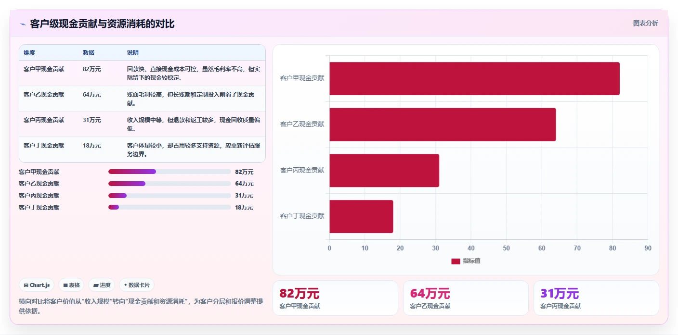Click the 90 tick on the x-axis
Viewport: 678px width, 335px height.
tap(648, 248)
